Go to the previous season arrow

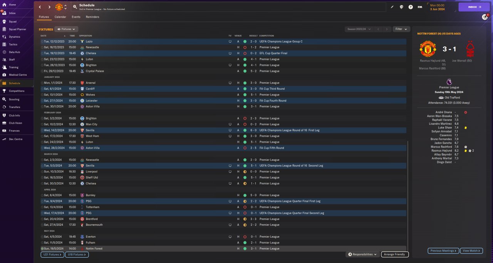pyautogui.click(x=378, y=29)
